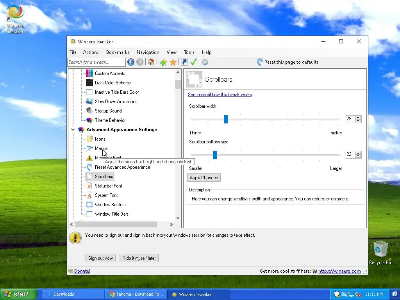This screenshot has width=400, height=300.
Task: Click the Icons tweak folder icon
Action: coord(89,139)
